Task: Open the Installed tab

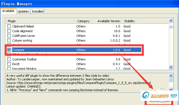Action: 38,11
